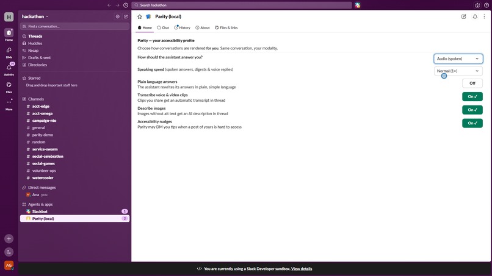
Task: Open the #campaign-nto channel
Action: 74,121
